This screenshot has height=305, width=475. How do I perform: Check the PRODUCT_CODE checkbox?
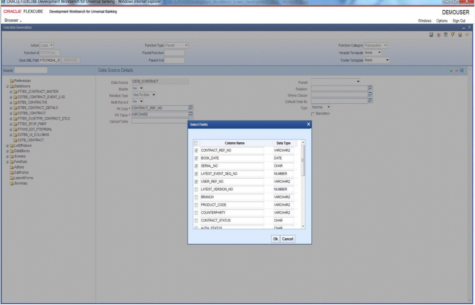(196, 205)
